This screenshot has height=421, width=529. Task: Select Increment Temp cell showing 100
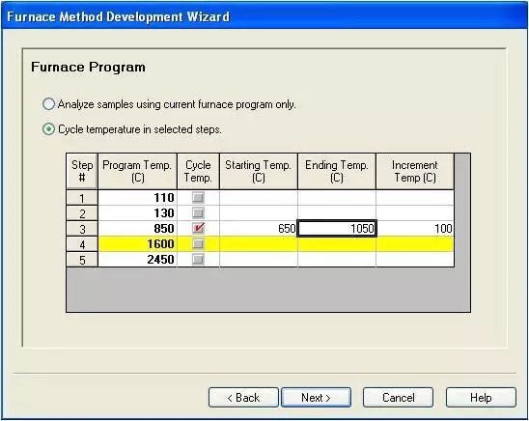click(x=415, y=229)
